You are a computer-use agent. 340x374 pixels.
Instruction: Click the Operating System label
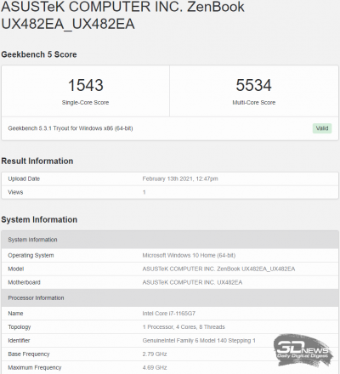tap(31, 256)
